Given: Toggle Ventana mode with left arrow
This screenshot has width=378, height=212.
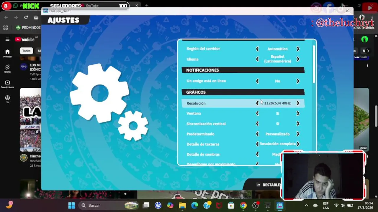Looking at the screenshot, I should pos(257,113).
